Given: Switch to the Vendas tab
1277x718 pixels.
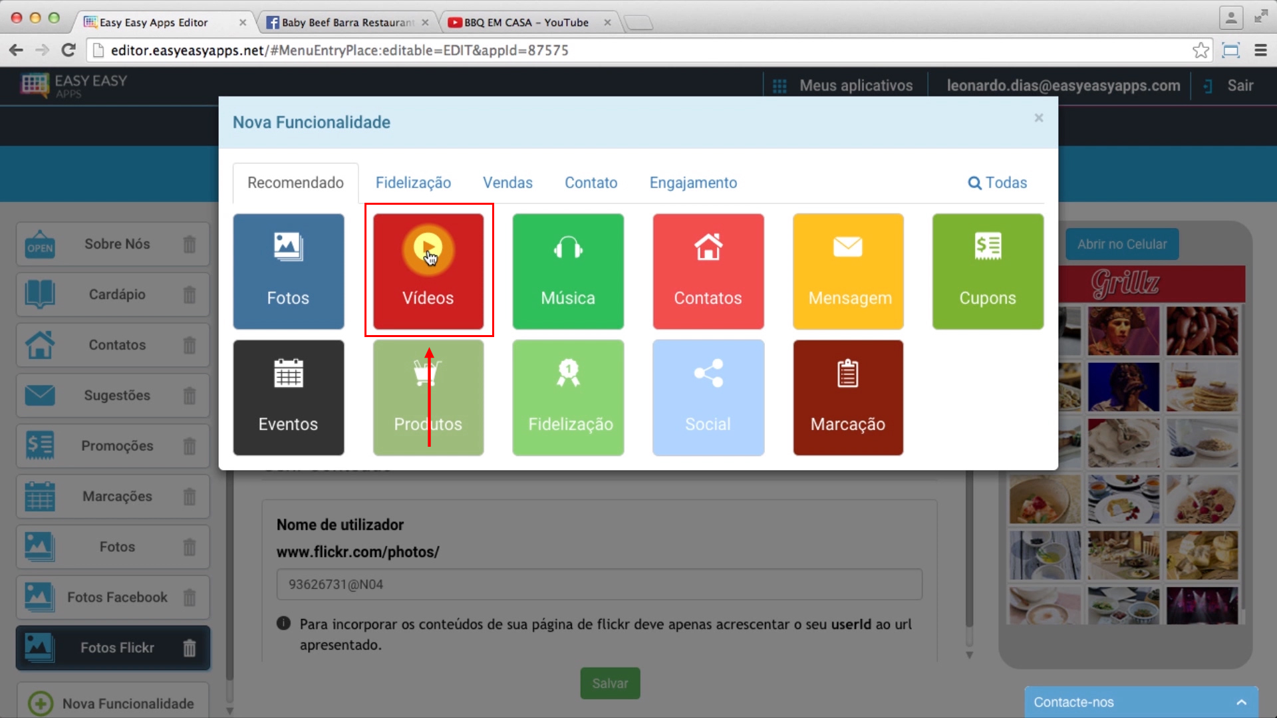Looking at the screenshot, I should (508, 182).
